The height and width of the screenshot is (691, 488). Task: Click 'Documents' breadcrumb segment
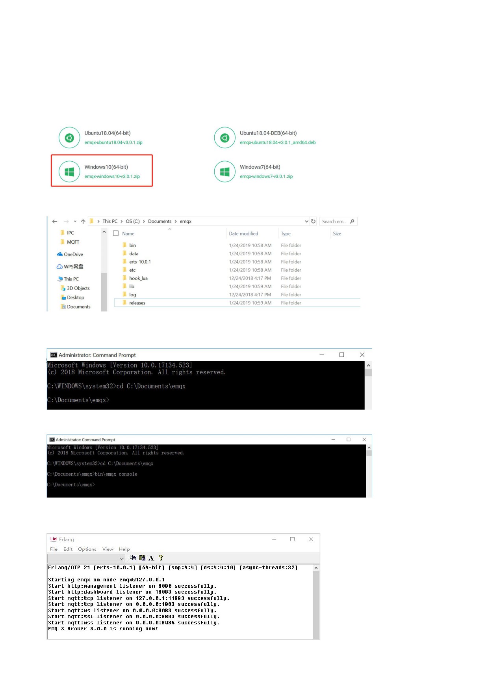tap(160, 221)
